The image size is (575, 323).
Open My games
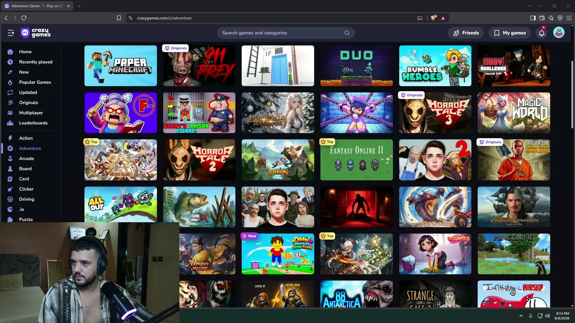tap(510, 33)
